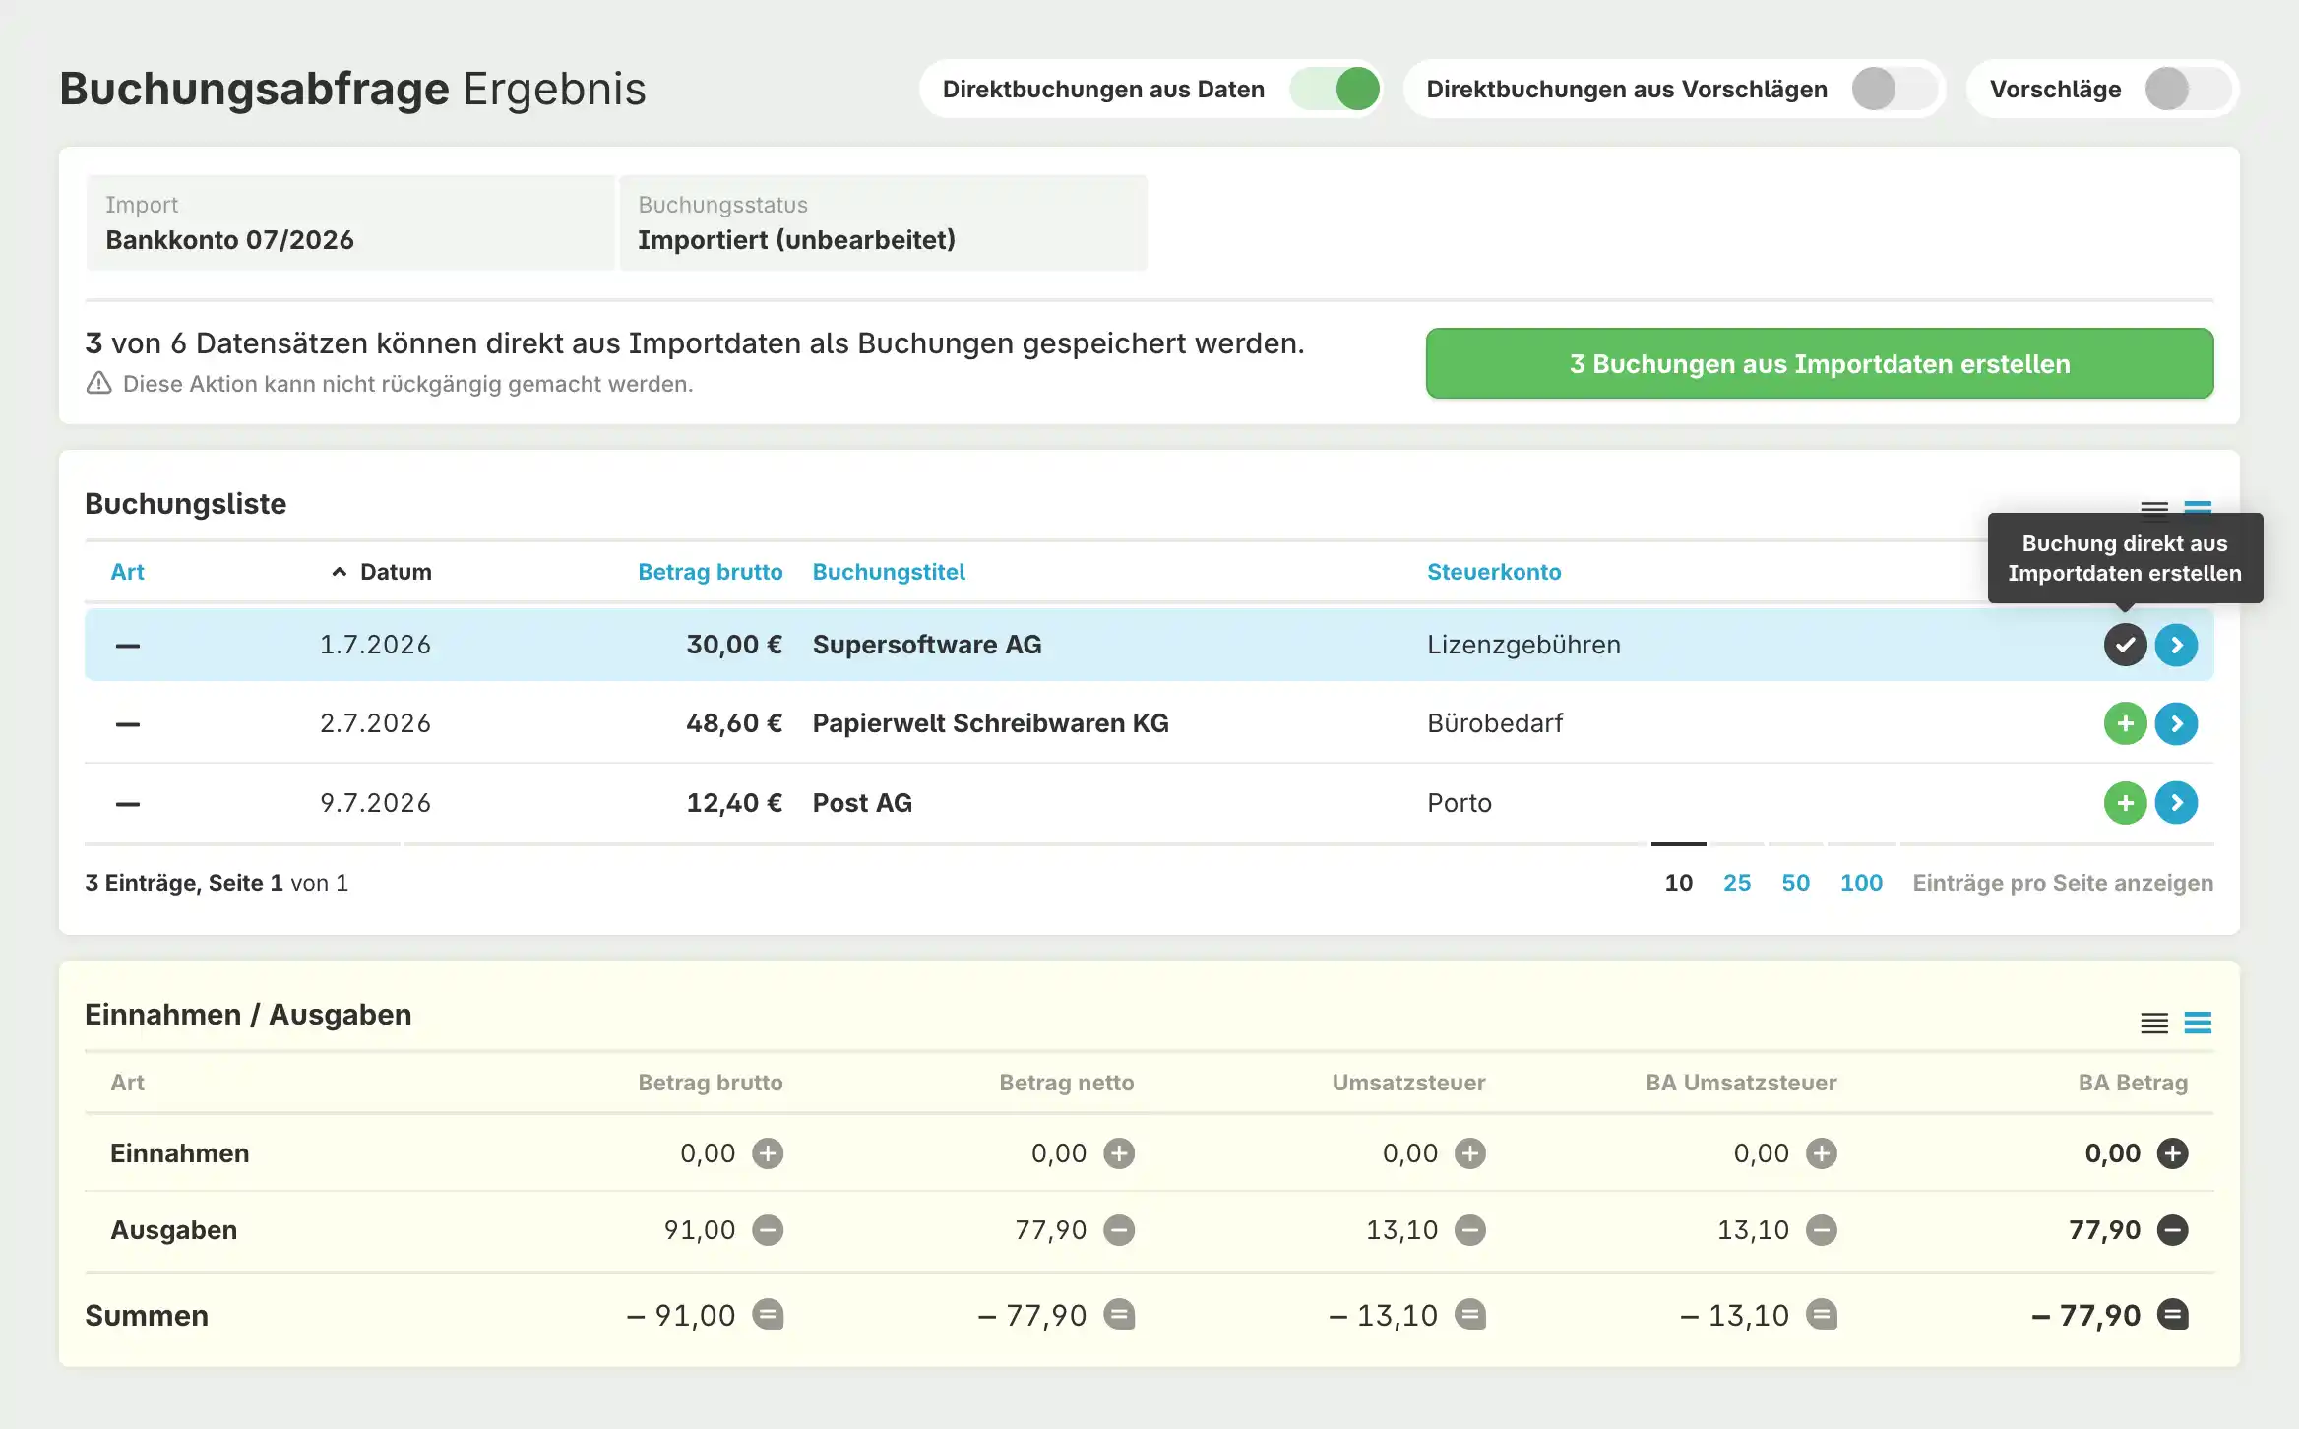Click minus icon beside Ausgaben Umsatzsteuer 13,10
The image size is (2299, 1429).
point(1470,1230)
